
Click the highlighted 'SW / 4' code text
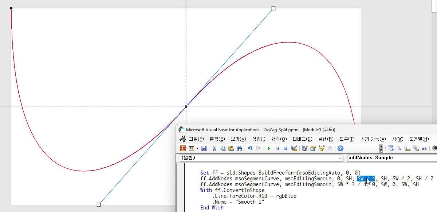(x=366, y=179)
